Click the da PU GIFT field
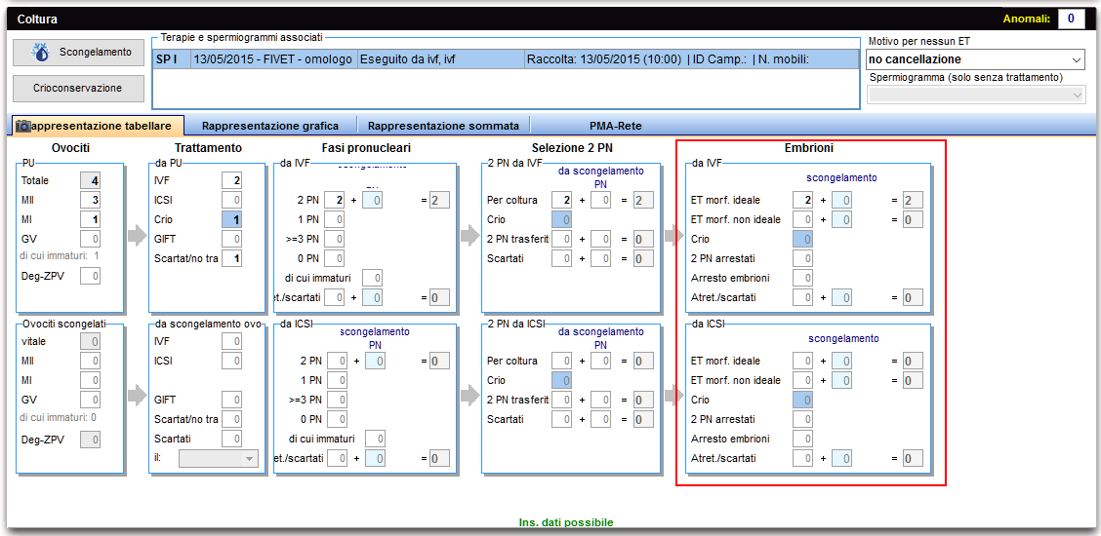This screenshot has height=536, width=1101. tap(232, 240)
